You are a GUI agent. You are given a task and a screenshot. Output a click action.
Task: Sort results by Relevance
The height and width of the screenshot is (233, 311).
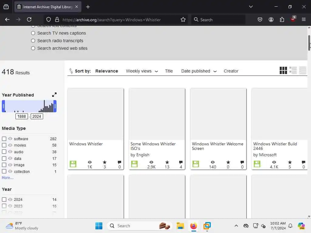[x=107, y=71]
